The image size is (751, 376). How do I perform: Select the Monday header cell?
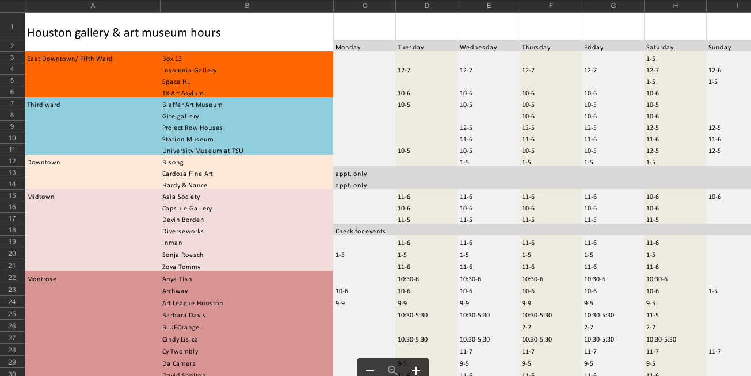pyautogui.click(x=365, y=46)
